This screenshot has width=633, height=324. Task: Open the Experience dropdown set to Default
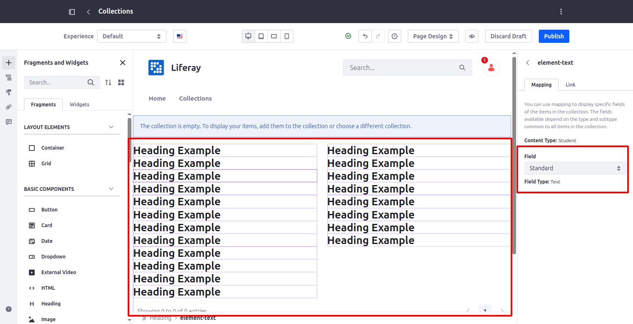click(x=132, y=36)
